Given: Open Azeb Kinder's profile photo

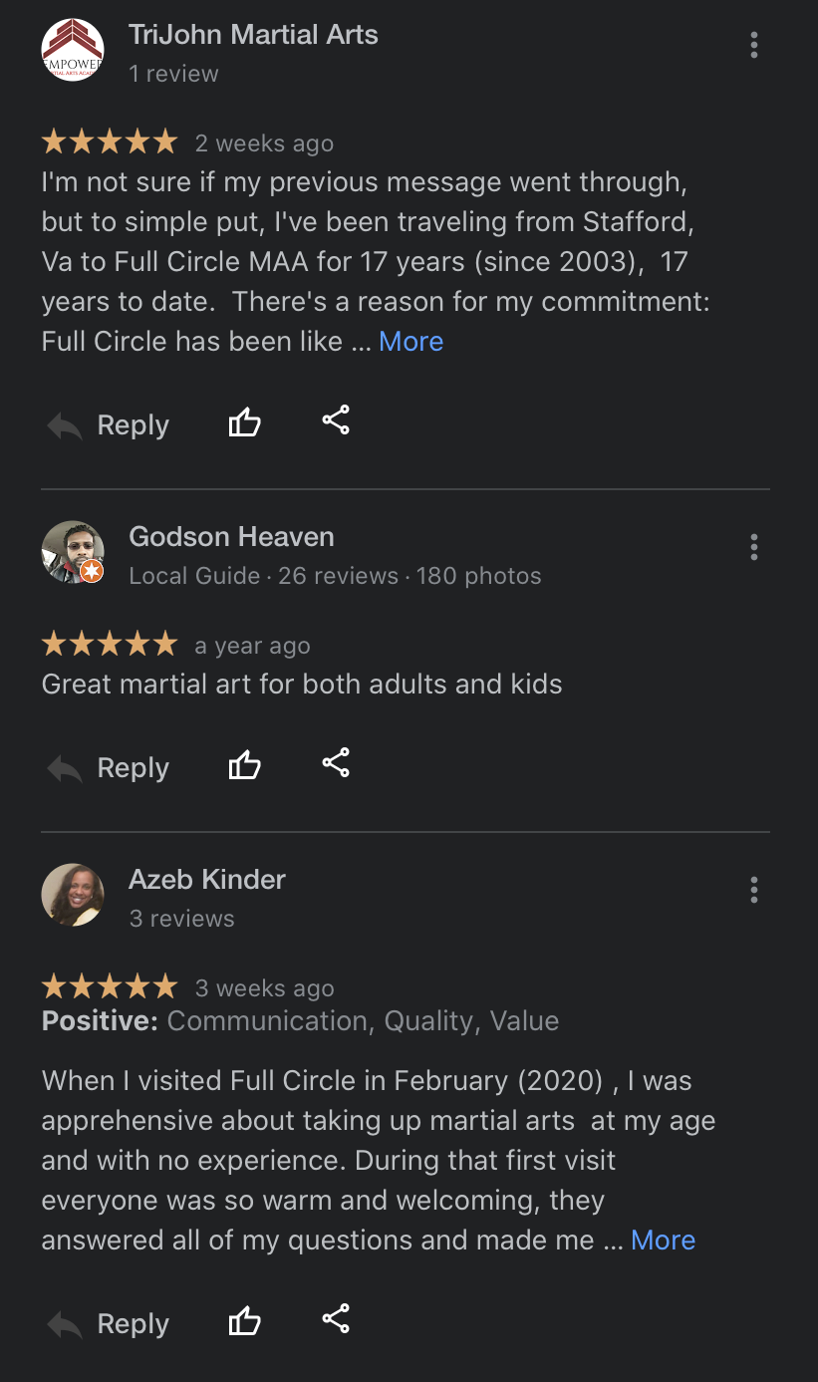Looking at the screenshot, I should [73, 894].
